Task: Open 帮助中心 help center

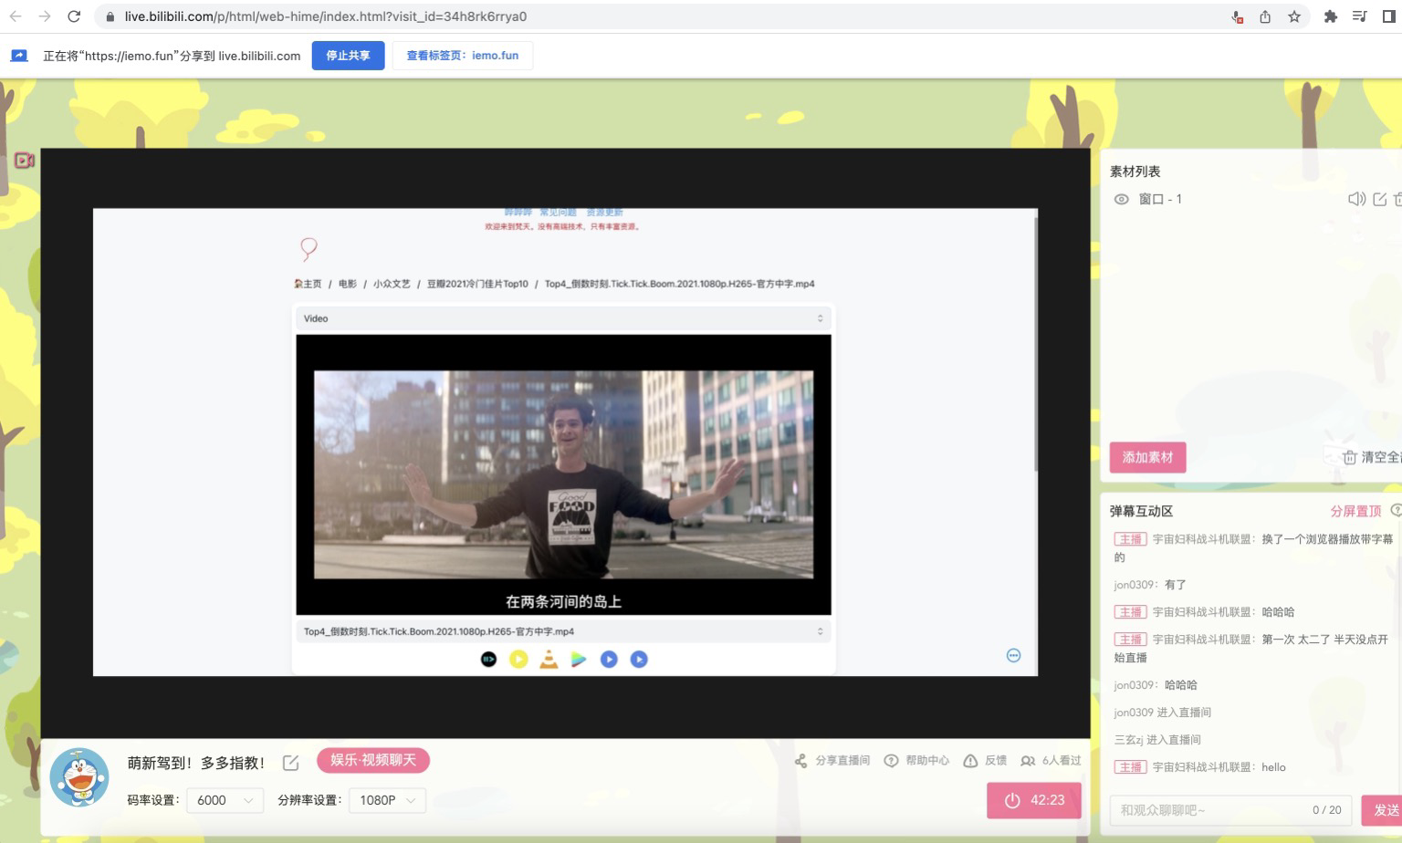Action: click(916, 761)
